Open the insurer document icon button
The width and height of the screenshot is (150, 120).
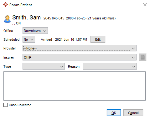pyautogui.click(x=142, y=57)
